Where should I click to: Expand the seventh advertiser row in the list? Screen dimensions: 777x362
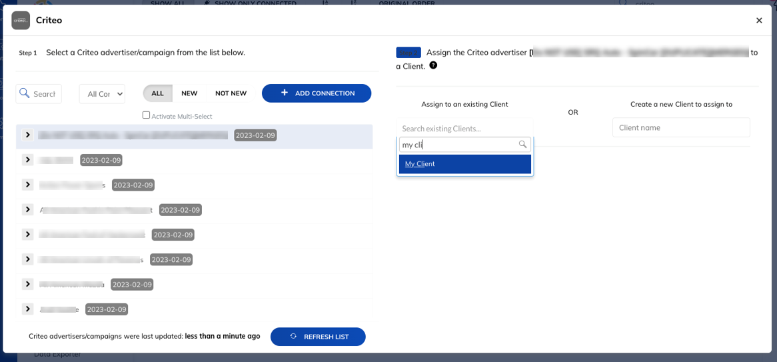tap(28, 283)
